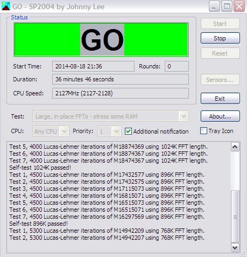Screen dimensions: 247x257
Task: Stop the running stress test
Action: point(220,38)
